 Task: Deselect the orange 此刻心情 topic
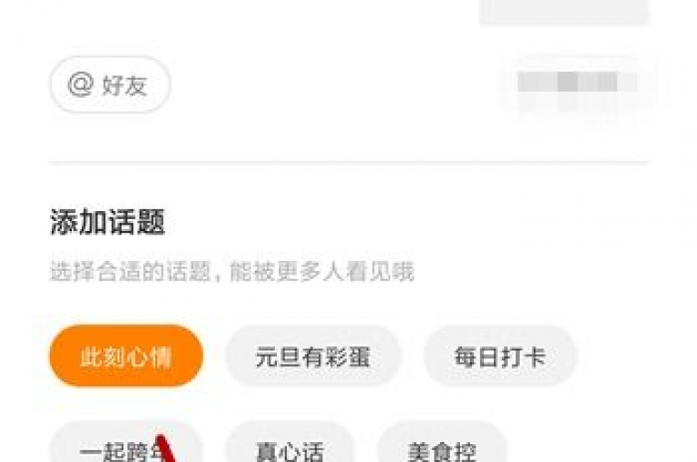click(126, 356)
